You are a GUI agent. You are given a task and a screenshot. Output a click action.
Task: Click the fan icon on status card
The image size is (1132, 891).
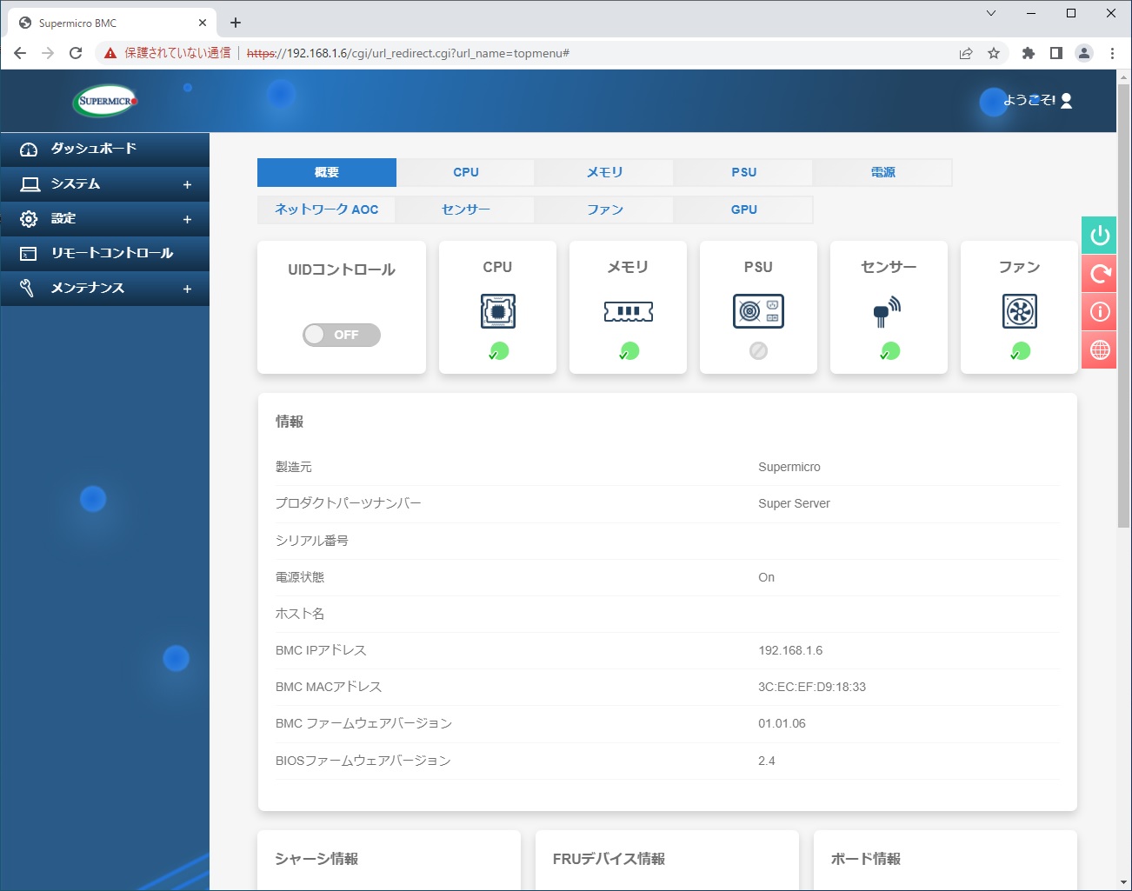[1018, 311]
